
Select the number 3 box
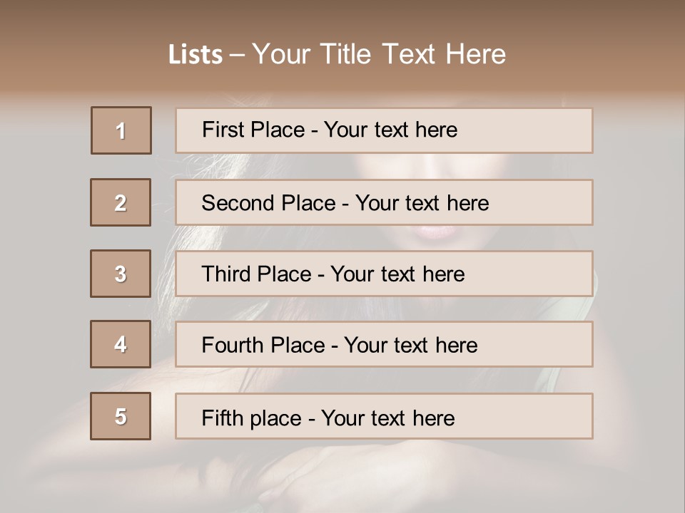[121, 274]
